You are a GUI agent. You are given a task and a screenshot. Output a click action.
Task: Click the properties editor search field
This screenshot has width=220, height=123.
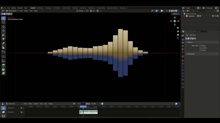pos(201,31)
